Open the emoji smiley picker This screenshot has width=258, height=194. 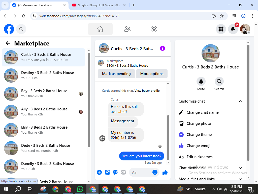[155, 172]
